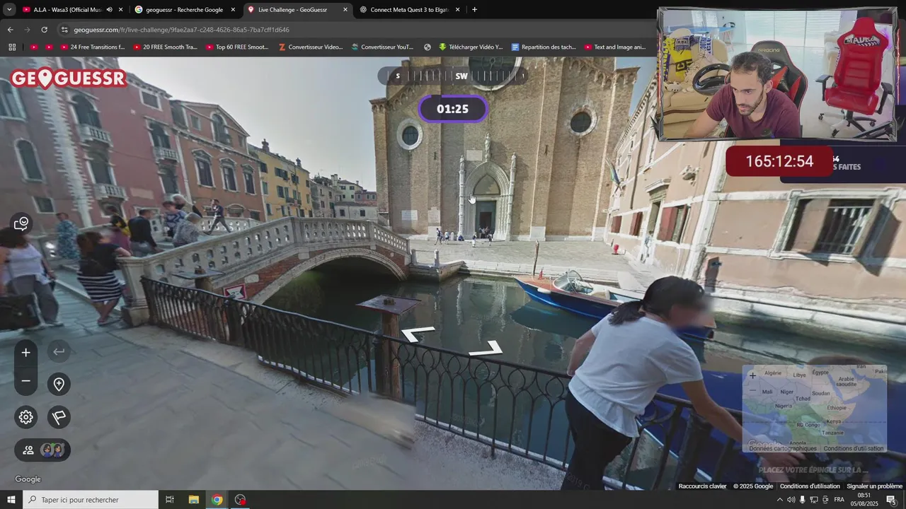906x509 pixels.
Task: Go back in browser history
Action: 10,30
